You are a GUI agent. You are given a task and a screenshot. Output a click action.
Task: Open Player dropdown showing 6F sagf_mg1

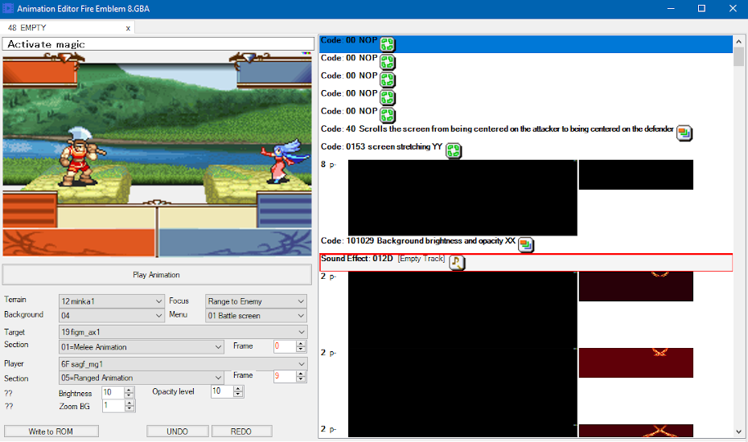click(183, 364)
